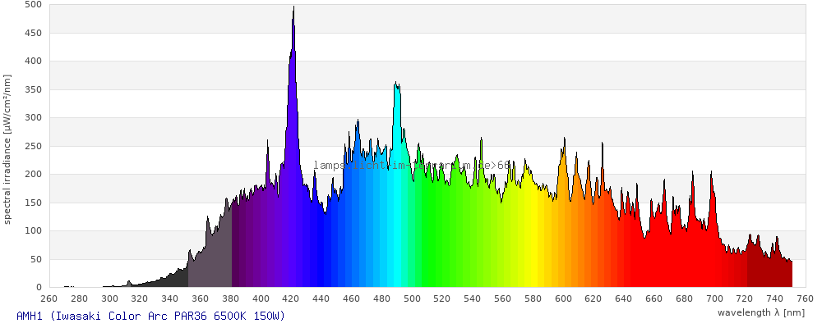Click the 700 tick label on x-axis
Screen dimensions: 822x328
(714, 298)
